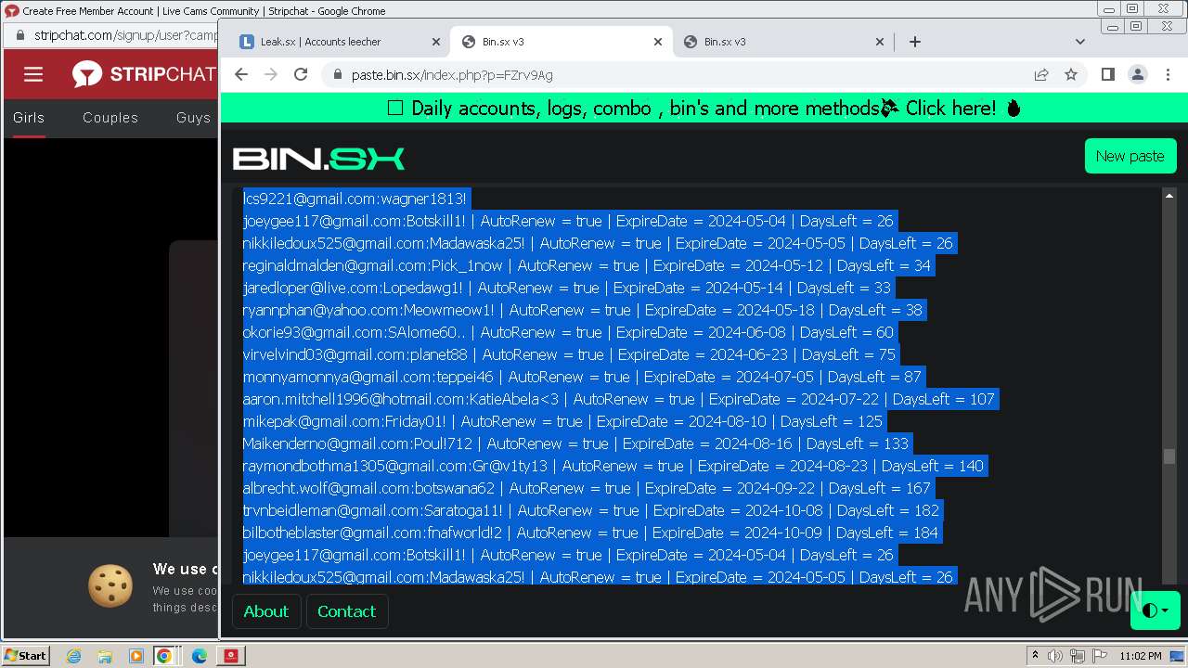Open the Chrome profile avatar menu
The width and height of the screenshot is (1188, 668).
(1138, 75)
